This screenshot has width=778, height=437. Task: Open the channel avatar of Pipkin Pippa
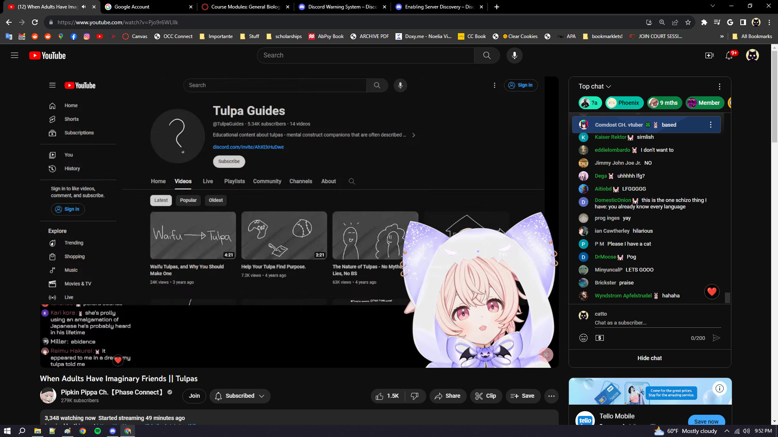48,396
